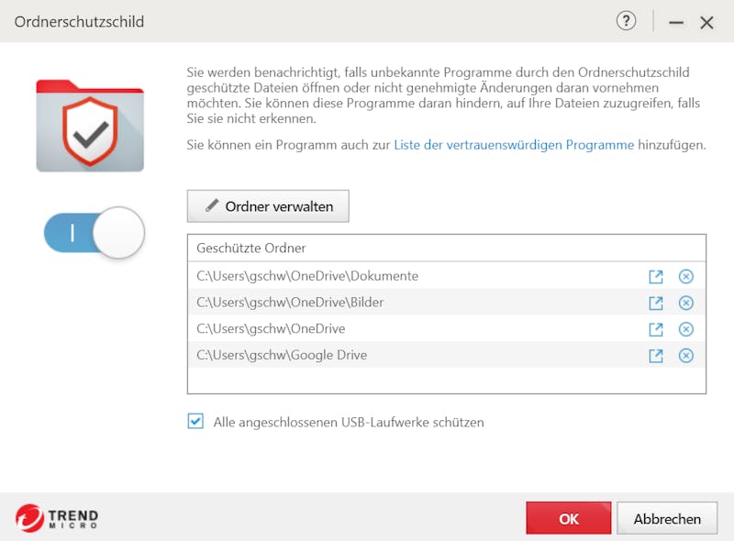Viewport: 734px width, 541px height.
Task: Remove the Google Drive folder from protection
Action: (x=685, y=356)
